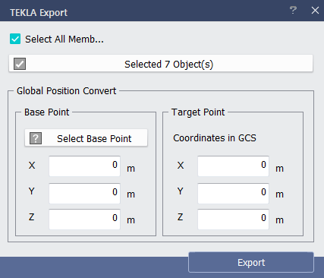Click the Global Position Convert group title
Viewport: 324px width, 278px height.
[66, 90]
